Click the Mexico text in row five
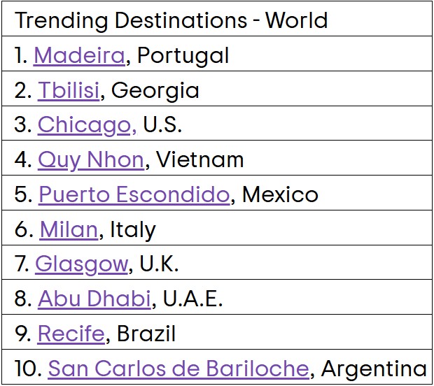This screenshot has width=434, height=386. 280,194
